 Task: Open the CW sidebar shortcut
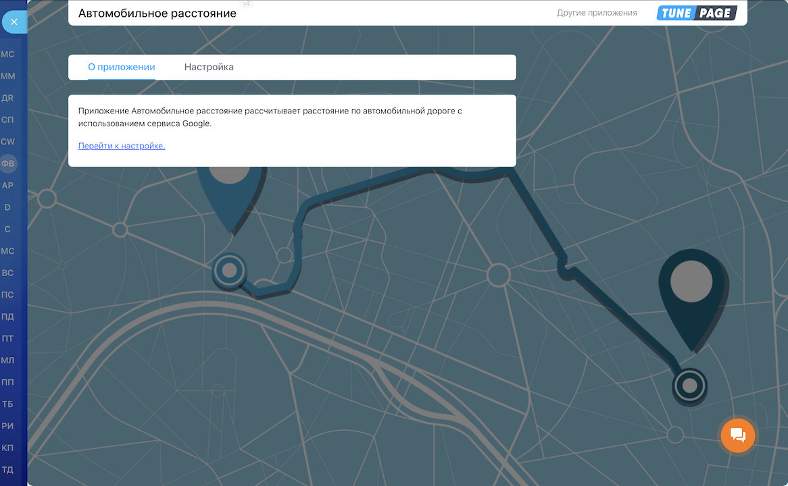(x=8, y=142)
